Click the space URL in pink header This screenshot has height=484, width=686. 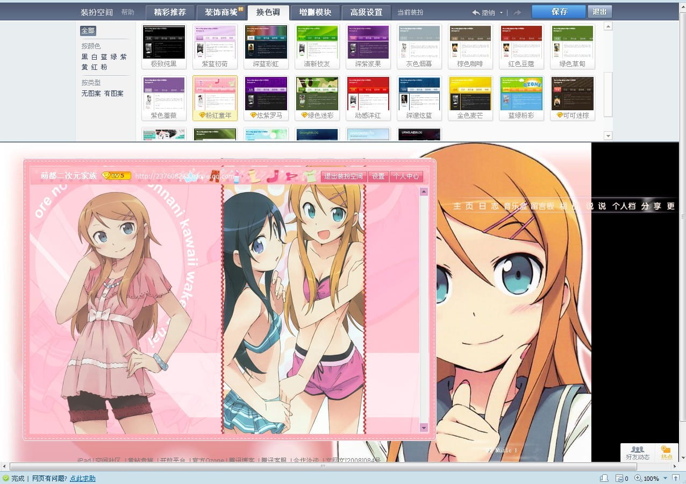pyautogui.click(x=184, y=176)
